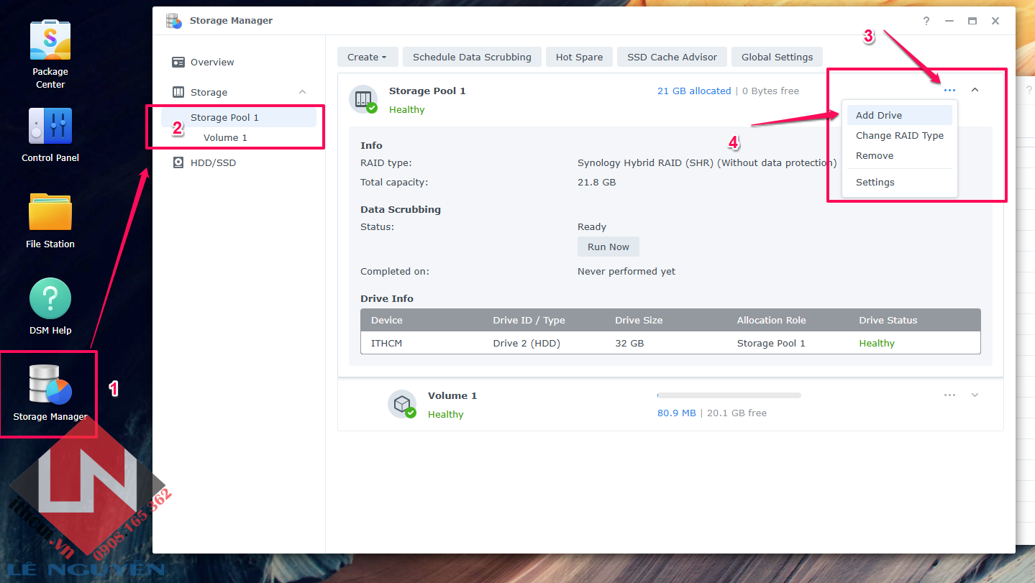The height and width of the screenshot is (583, 1035).
Task: Click Storage Manager title bar icon
Action: tap(174, 21)
